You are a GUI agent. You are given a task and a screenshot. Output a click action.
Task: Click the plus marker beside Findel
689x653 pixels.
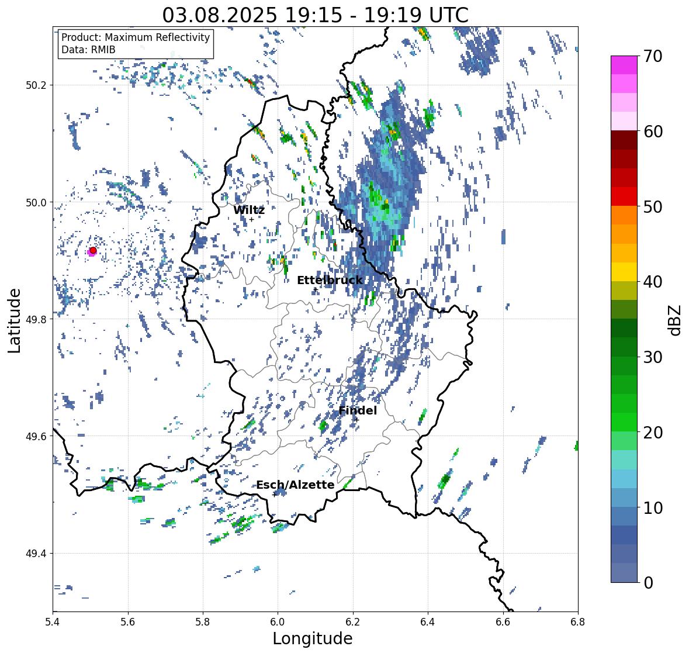click(356, 420)
